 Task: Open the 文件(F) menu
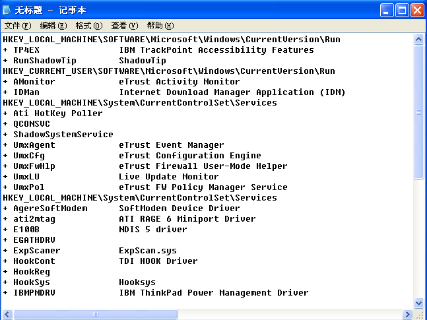(18, 26)
